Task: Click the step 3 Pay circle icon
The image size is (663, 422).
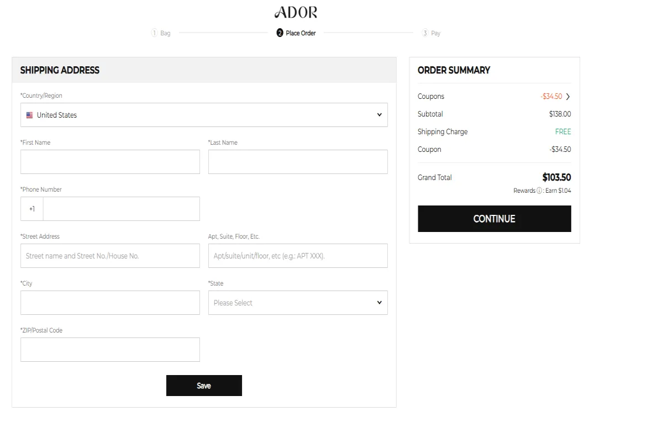Action: point(425,33)
